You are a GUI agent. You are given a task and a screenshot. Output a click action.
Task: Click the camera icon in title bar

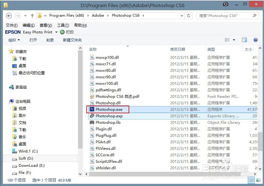coord(225,4)
